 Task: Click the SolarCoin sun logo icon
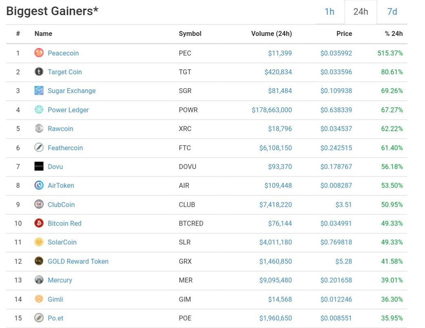[x=39, y=242]
